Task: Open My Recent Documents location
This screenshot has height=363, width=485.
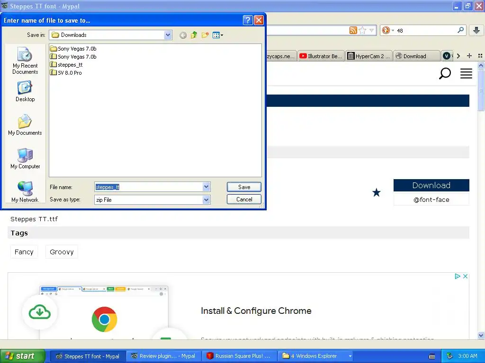Action: pos(25,60)
